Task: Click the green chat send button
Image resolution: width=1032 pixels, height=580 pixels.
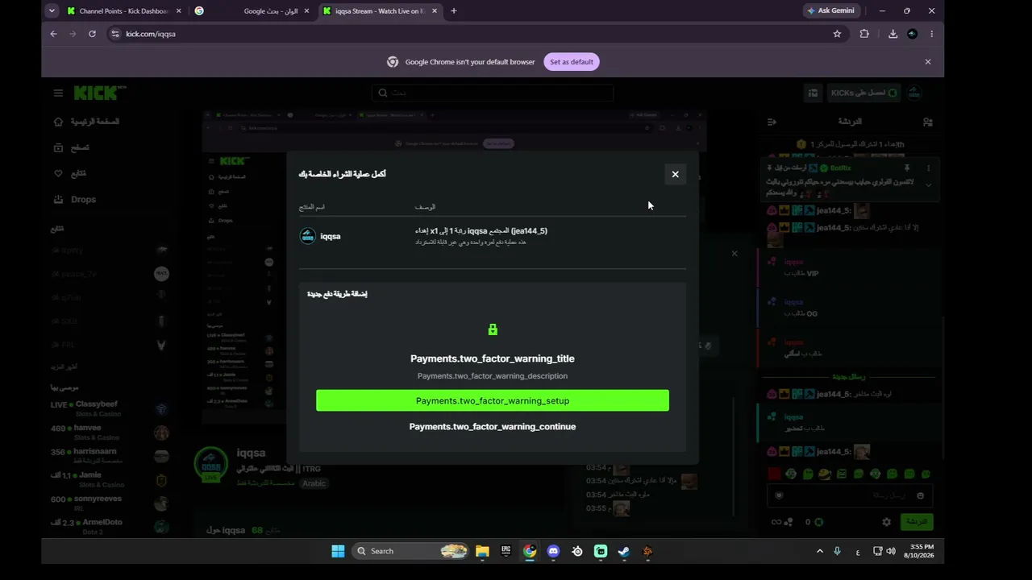Action: [x=917, y=522]
